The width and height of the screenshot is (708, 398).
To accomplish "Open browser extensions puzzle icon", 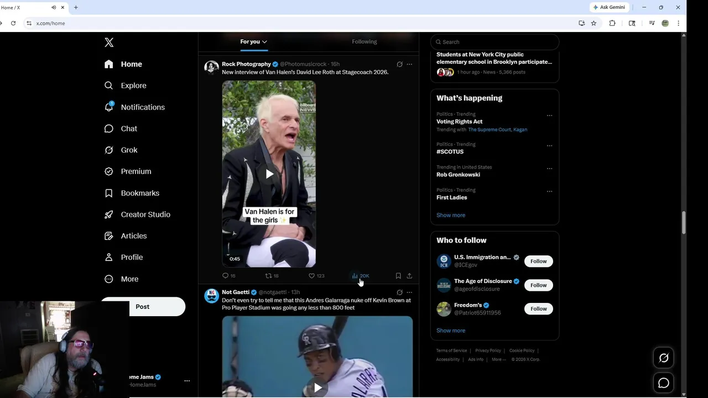I will [x=612, y=23].
